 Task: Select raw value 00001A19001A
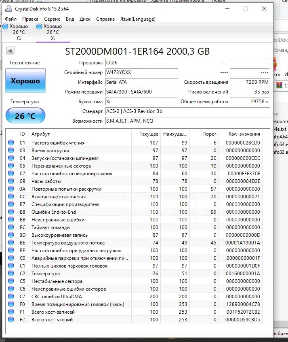243,242
